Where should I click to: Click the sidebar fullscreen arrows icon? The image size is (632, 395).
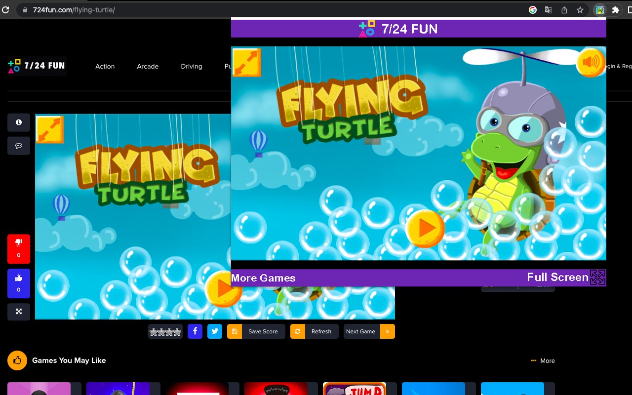[x=19, y=312]
